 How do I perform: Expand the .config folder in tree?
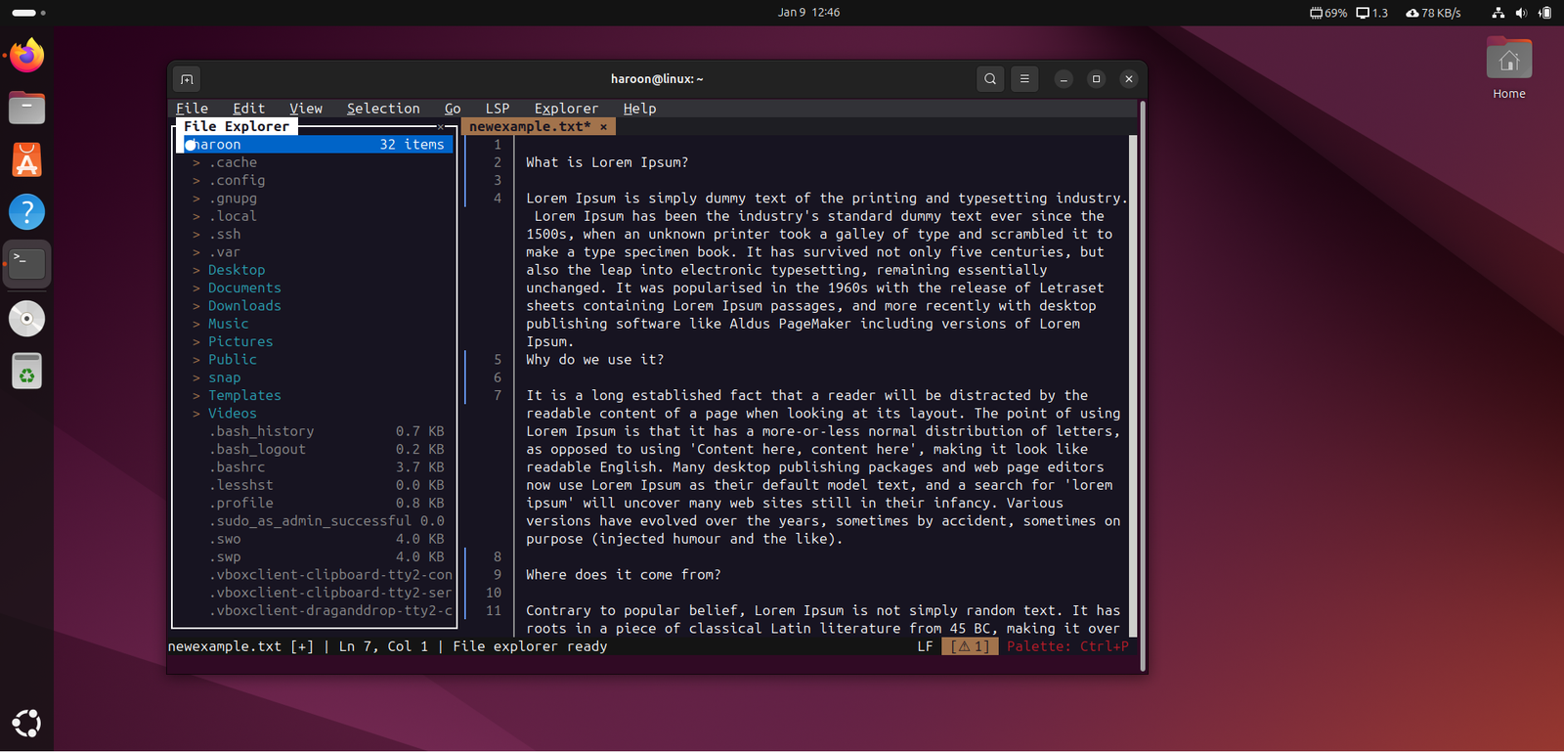pos(236,181)
